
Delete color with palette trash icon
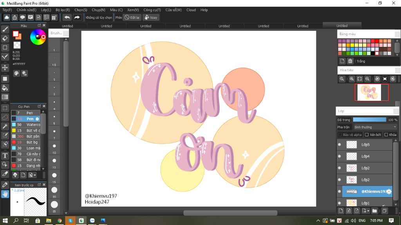point(350,61)
